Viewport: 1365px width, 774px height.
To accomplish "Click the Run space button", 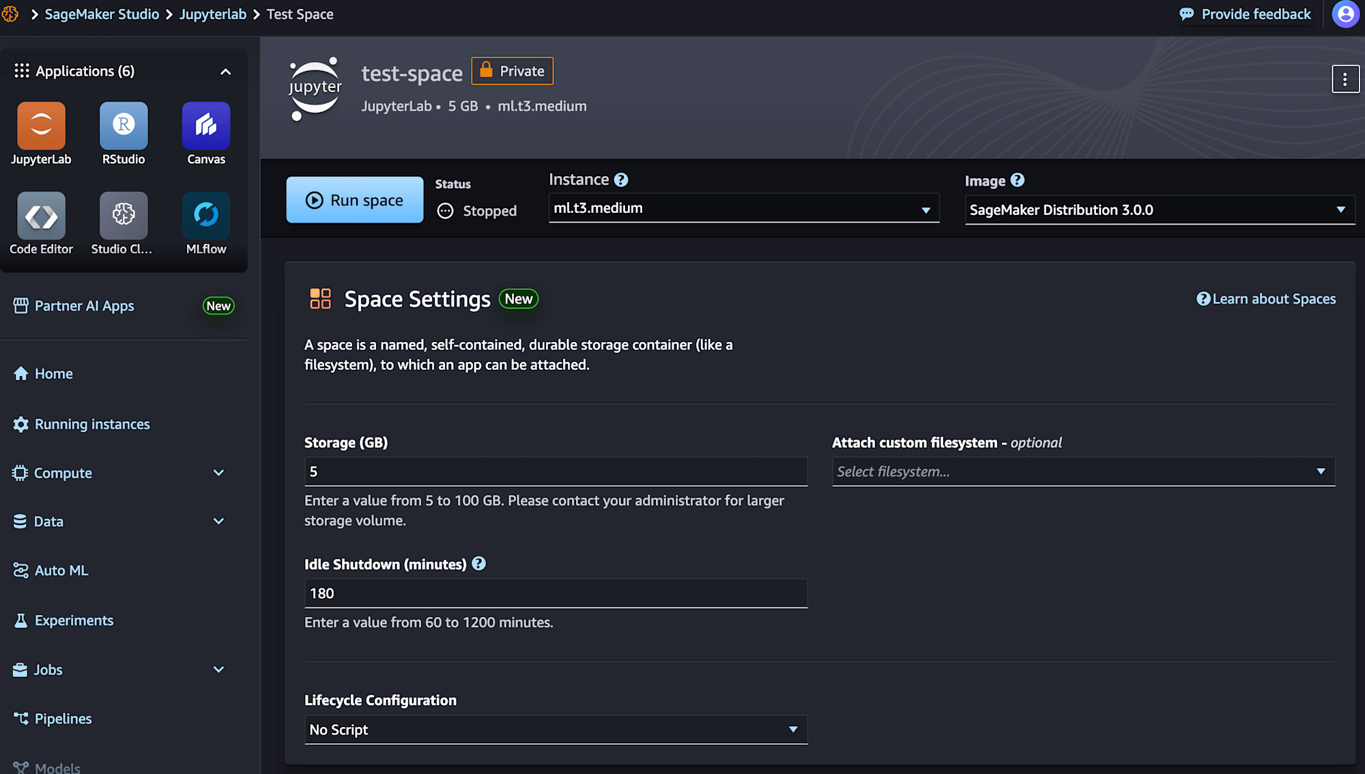I will pos(354,200).
